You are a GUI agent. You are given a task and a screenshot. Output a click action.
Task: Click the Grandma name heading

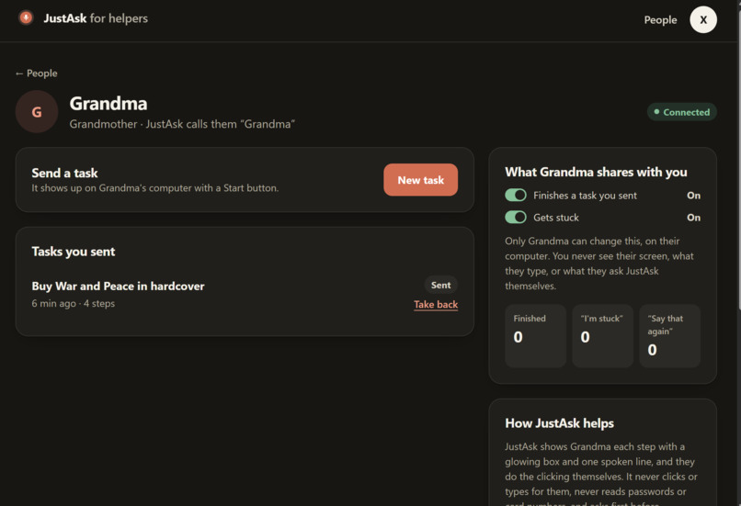[x=108, y=104]
